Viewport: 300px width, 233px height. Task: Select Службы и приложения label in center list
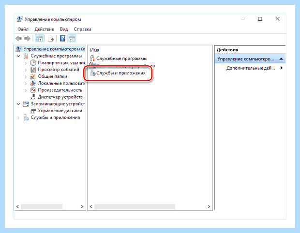pos(121,73)
